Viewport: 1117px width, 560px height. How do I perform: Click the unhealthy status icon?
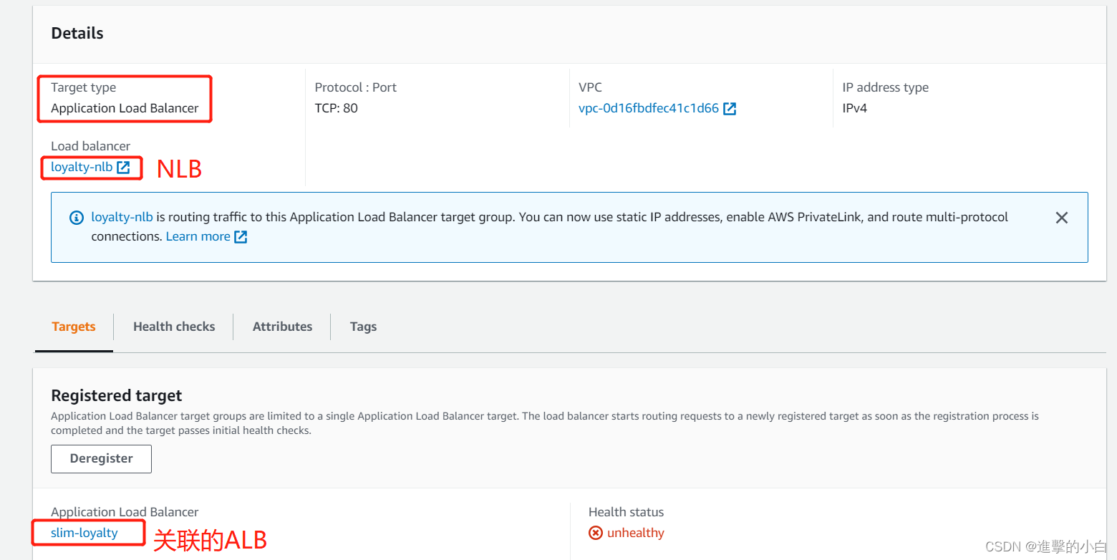(x=596, y=533)
